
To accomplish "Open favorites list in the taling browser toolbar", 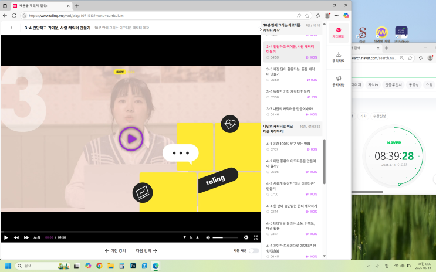I will point(318,16).
